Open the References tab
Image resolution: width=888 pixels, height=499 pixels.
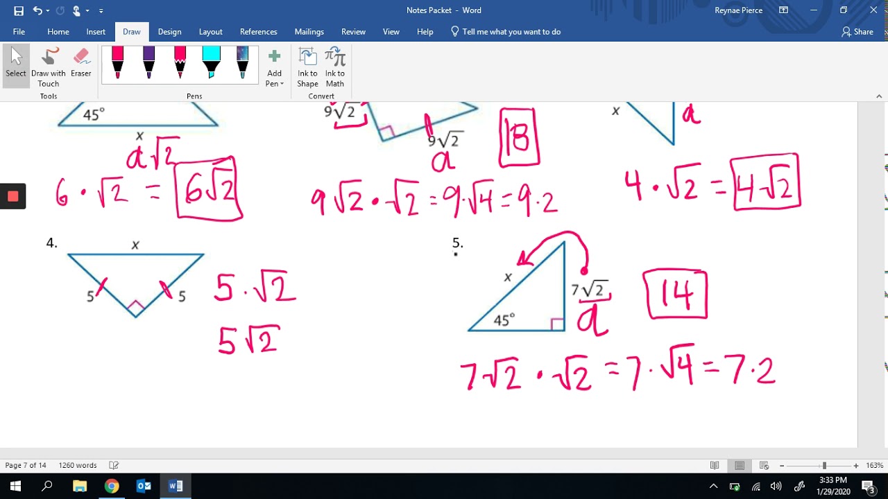point(259,32)
